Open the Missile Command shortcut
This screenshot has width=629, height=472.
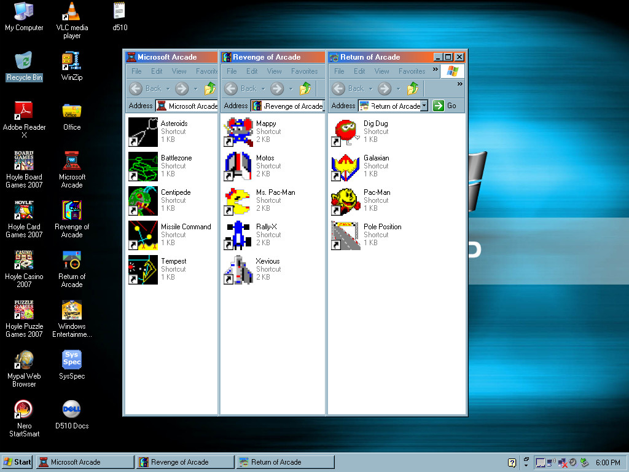pyautogui.click(x=143, y=235)
